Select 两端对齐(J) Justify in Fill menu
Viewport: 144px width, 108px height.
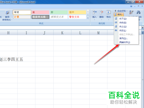126,42
